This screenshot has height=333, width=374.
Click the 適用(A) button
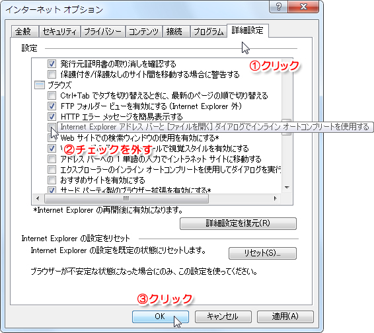285,316
